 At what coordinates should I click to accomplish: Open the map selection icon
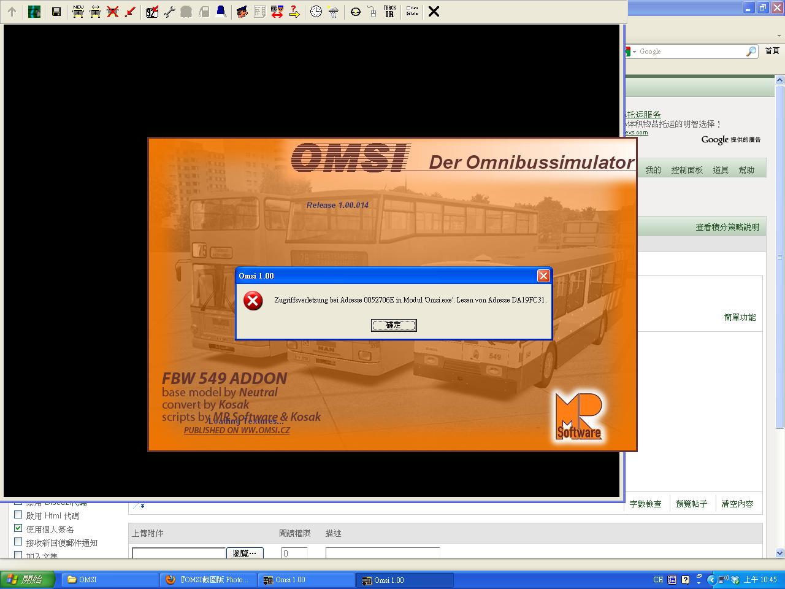click(x=34, y=12)
